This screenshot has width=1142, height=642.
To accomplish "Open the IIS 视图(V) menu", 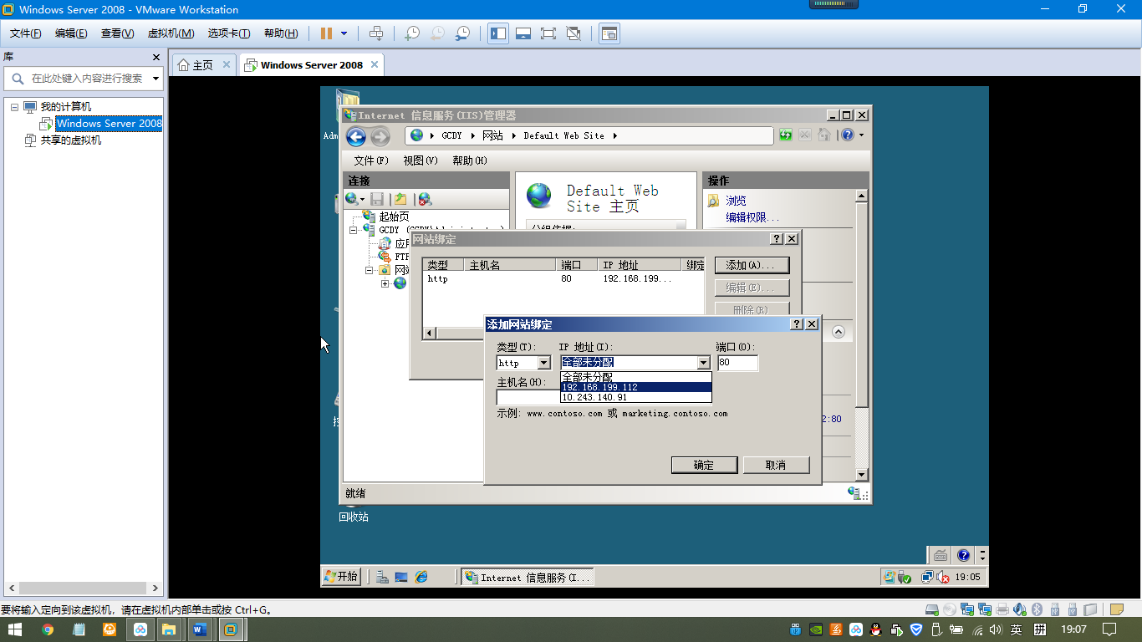I will pyautogui.click(x=421, y=160).
